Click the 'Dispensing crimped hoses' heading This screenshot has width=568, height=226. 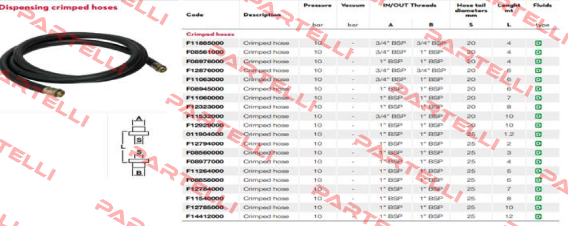coord(59,7)
